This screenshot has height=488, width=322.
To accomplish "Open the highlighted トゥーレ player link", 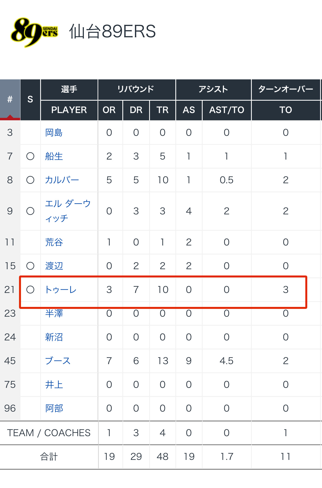I will (61, 290).
